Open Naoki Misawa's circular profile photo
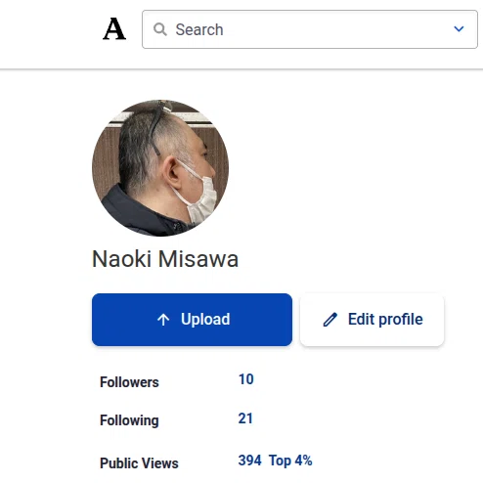The height and width of the screenshot is (483, 483). pyautogui.click(x=160, y=168)
